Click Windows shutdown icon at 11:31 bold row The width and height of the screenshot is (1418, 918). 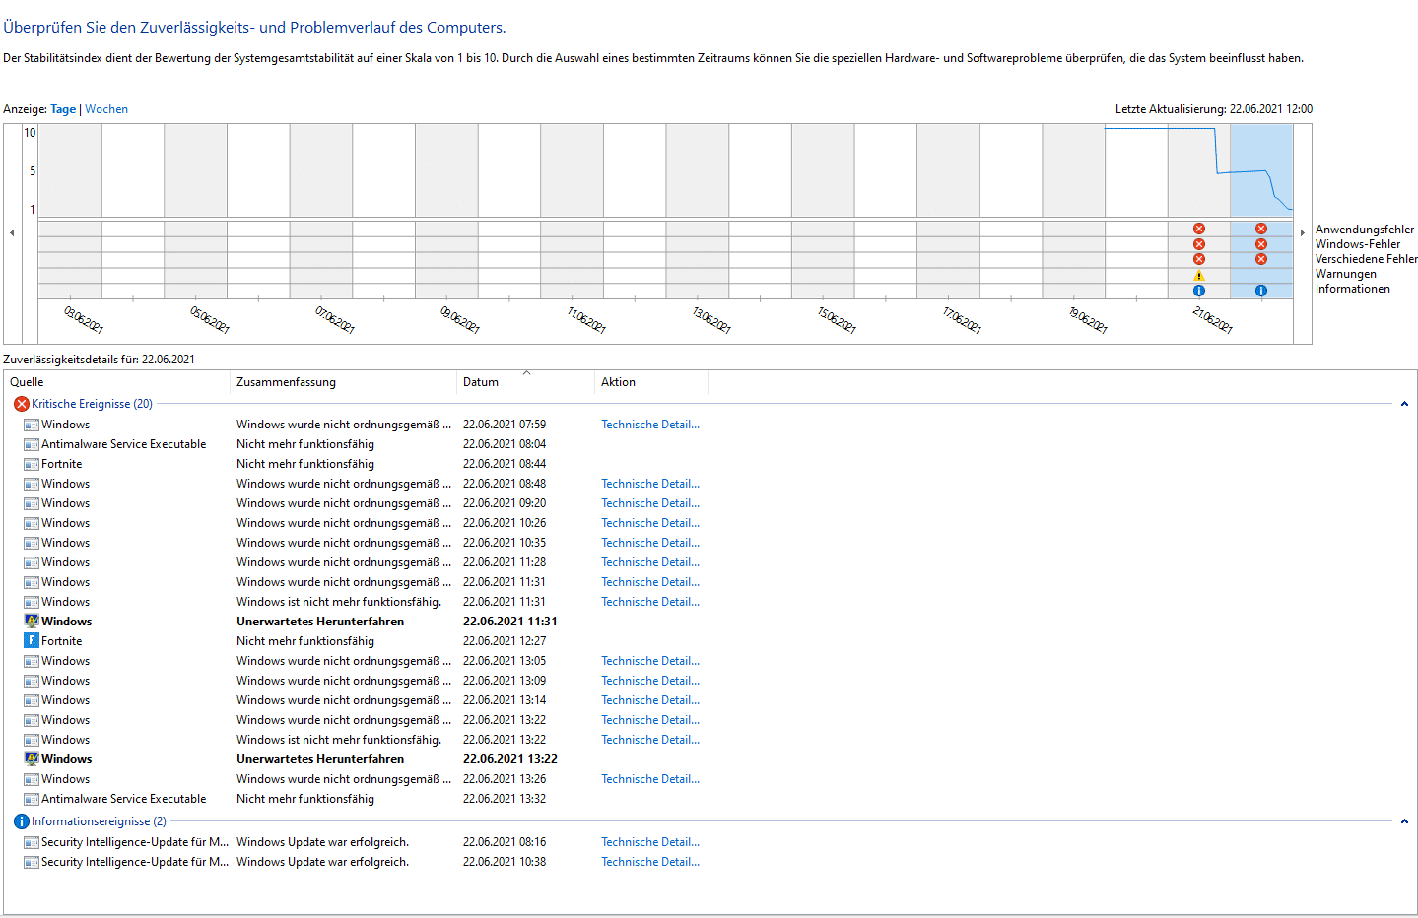[32, 622]
